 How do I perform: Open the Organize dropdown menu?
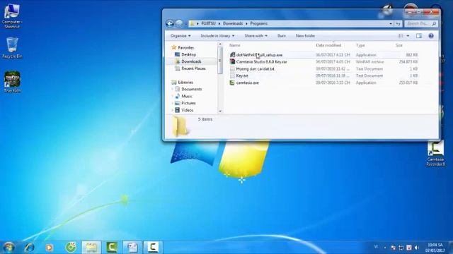(180, 36)
